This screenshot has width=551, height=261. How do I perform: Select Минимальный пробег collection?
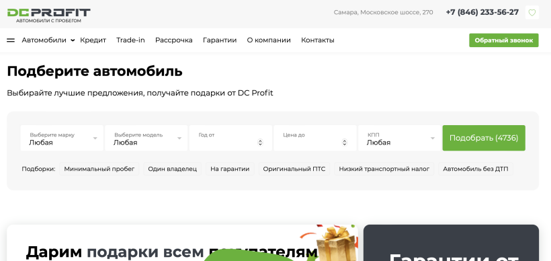point(99,169)
